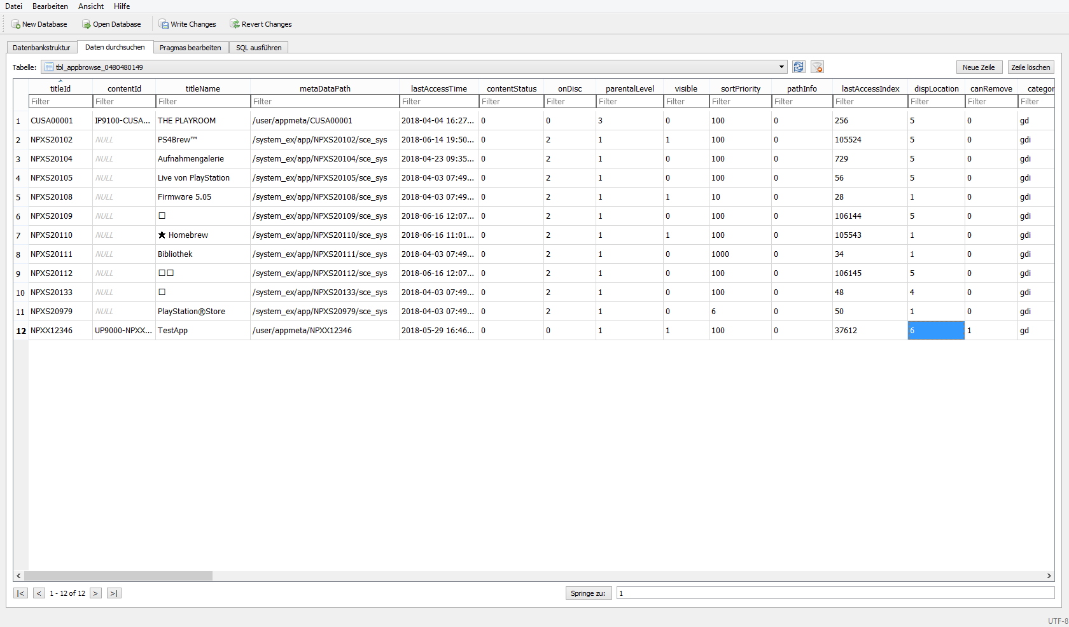Viewport: 1069px width, 627px height.
Task: Switch to the SQL ausführen tab
Action: click(x=258, y=48)
